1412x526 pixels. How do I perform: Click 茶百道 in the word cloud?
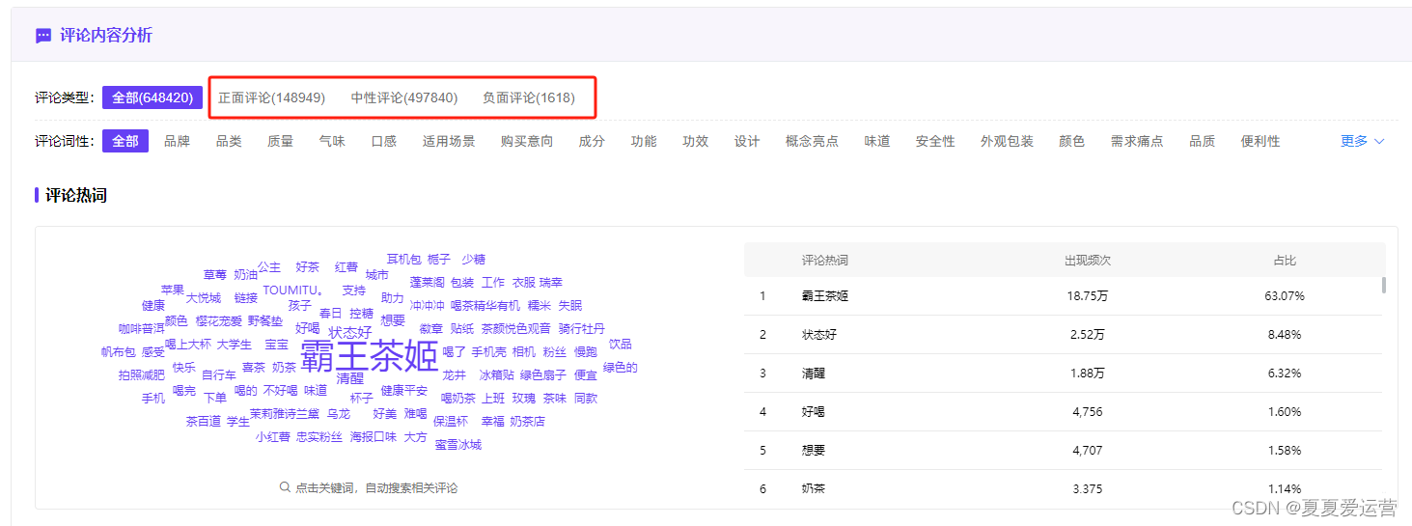tap(204, 422)
